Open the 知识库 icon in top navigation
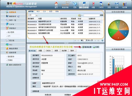This screenshot has height=96, width=132. pos(125,5)
